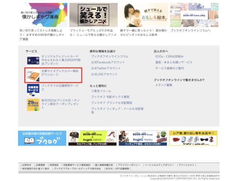Open the 親子で一緒に笑っちゃう caption link
The height and width of the screenshot is (181, 241).
143,33
